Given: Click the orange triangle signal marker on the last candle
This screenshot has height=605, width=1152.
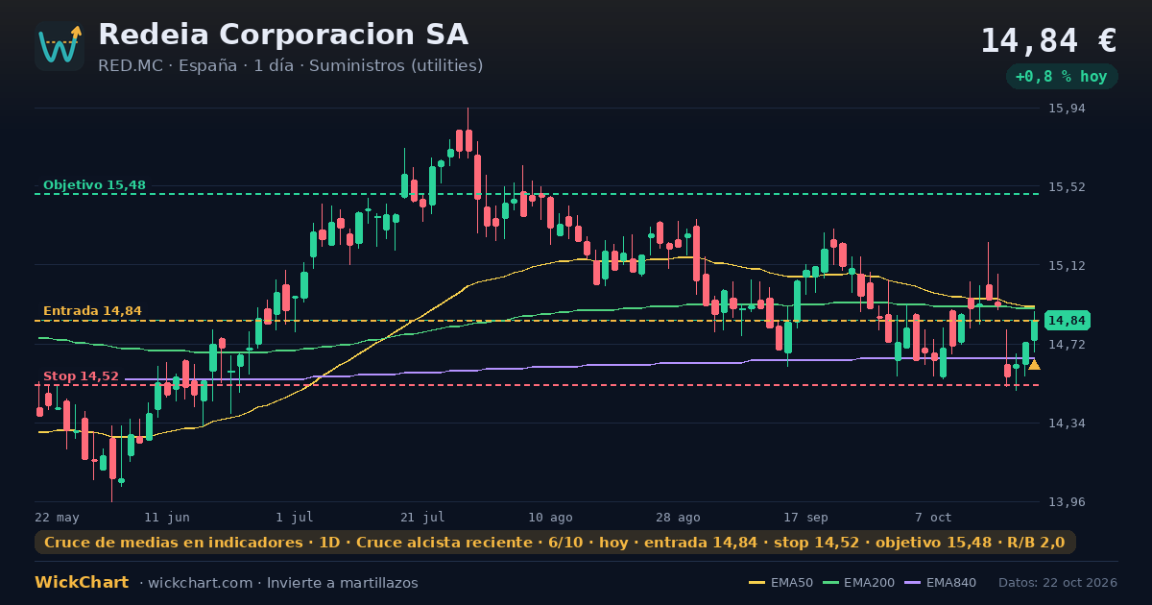Looking at the screenshot, I should click(1034, 365).
